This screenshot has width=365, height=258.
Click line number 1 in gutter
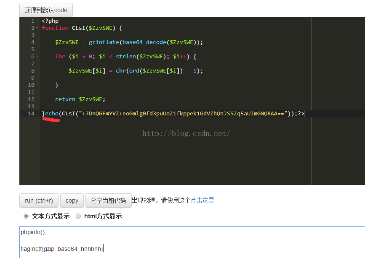pos(33,21)
